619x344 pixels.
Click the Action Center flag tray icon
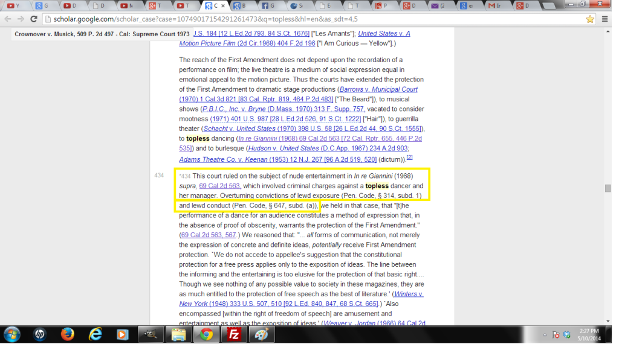point(556,335)
